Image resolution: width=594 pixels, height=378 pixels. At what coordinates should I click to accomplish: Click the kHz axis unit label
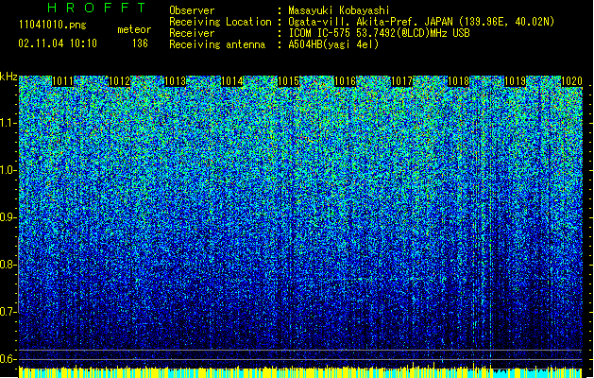tap(8, 77)
